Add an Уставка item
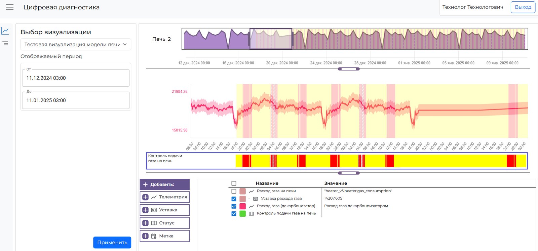The image size is (538, 251). tap(165, 210)
